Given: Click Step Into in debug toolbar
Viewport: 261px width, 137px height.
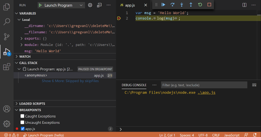Looking at the screenshot, I should point(182,5).
